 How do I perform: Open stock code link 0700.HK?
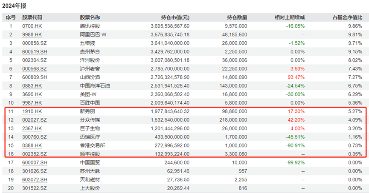click(x=32, y=26)
